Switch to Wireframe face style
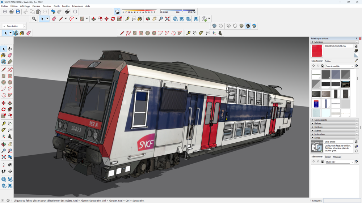 228,26
